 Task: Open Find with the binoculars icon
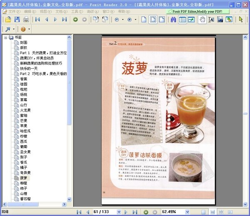[173, 20]
